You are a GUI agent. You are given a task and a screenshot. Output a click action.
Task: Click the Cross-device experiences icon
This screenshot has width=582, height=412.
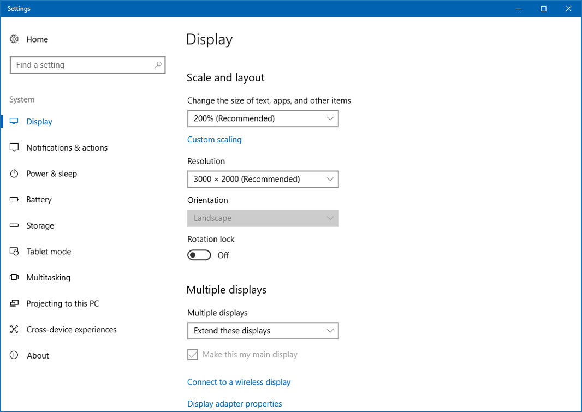coord(14,330)
